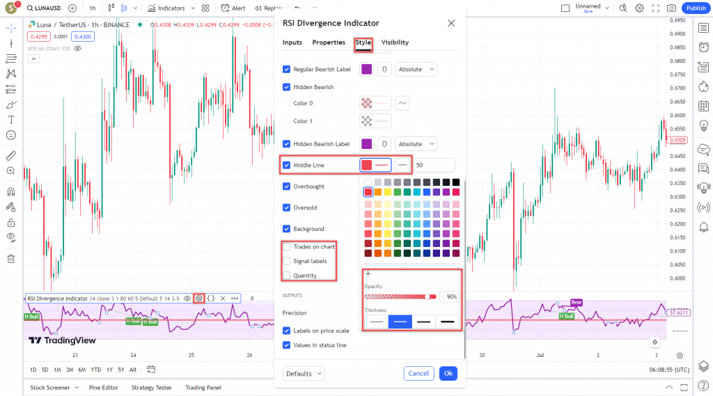Viewport: 713px width, 396px height.
Task: Adjust the Opacity slider handle
Action: pos(428,296)
